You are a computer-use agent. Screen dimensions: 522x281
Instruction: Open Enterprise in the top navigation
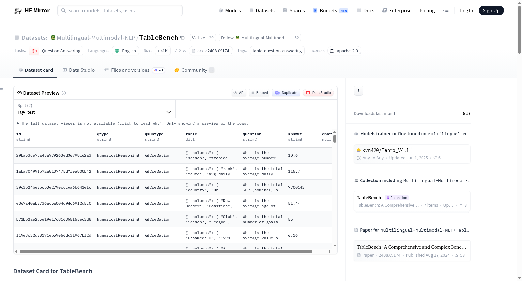pyautogui.click(x=397, y=11)
